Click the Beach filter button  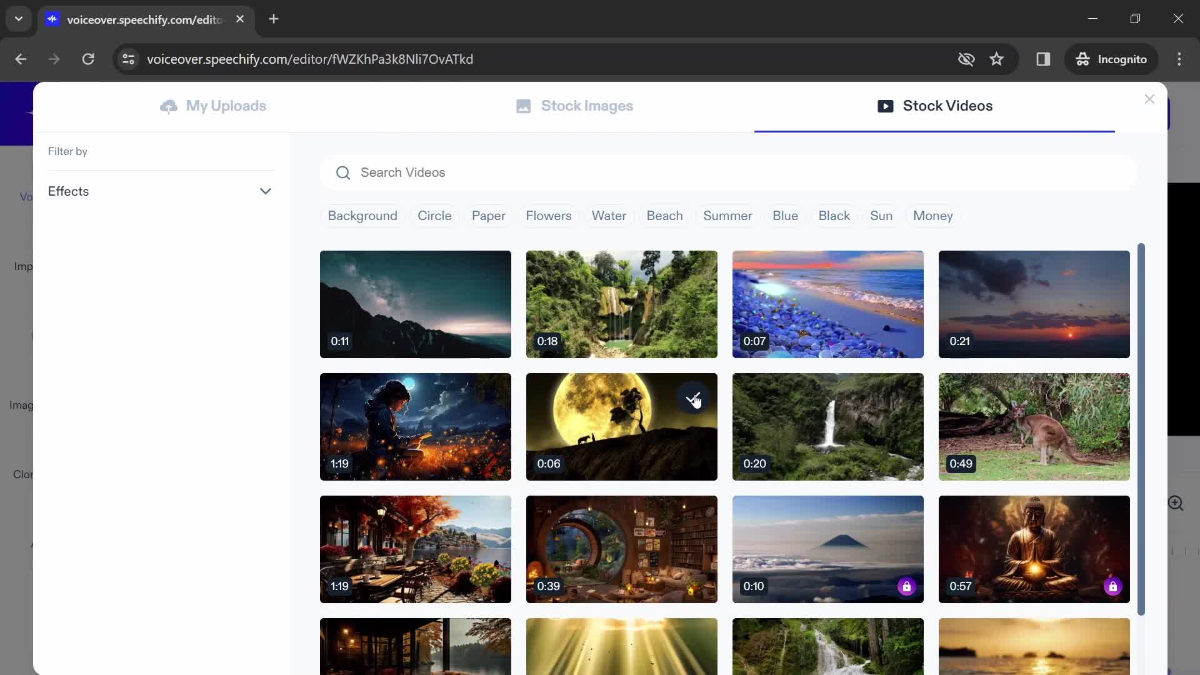664,215
